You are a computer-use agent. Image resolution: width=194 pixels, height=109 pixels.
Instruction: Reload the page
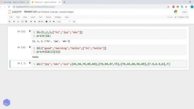pyautogui.click(x=9, y=7)
